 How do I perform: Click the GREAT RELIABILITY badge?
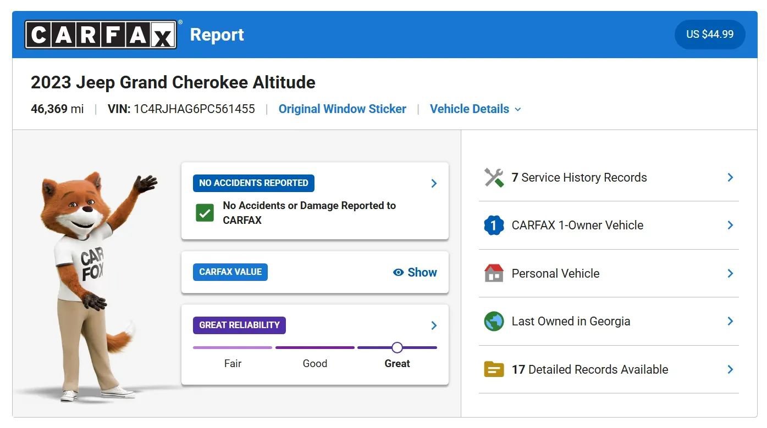[239, 325]
